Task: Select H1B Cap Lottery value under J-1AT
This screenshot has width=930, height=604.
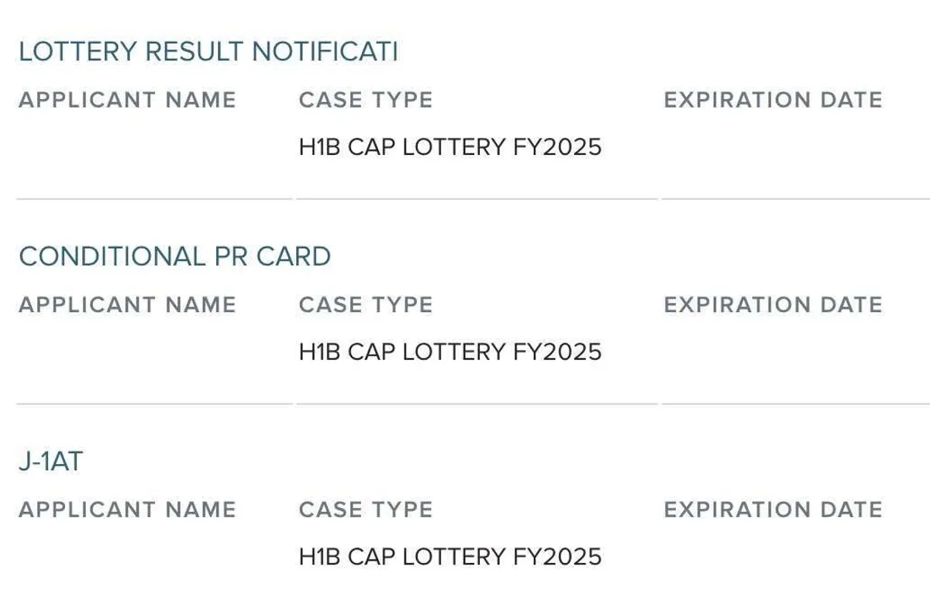Action: point(449,557)
